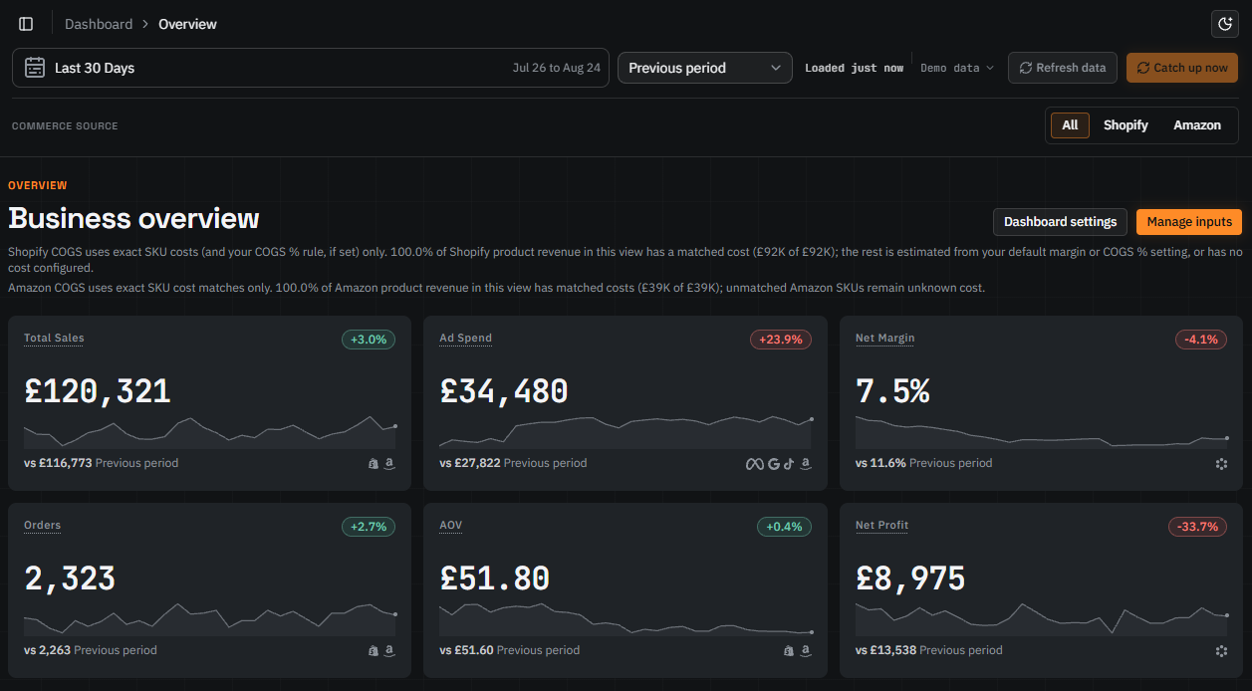Click the Overview breadcrumb
Screen dimensions: 1252x691
(x=187, y=24)
